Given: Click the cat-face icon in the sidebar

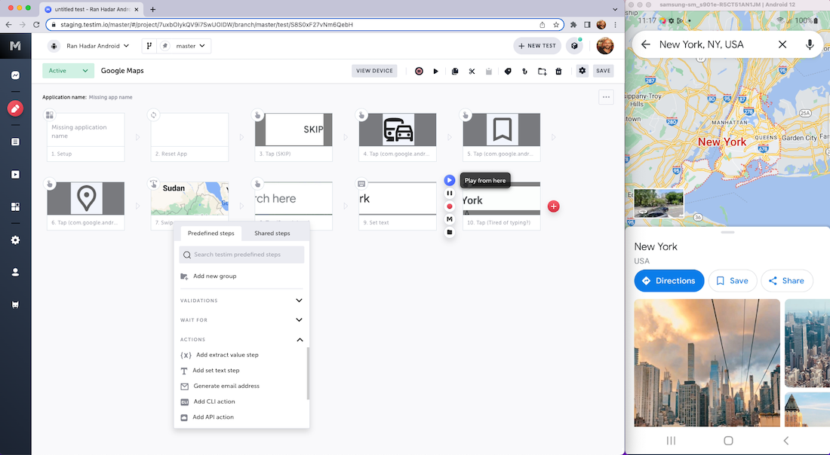Looking at the screenshot, I should point(15,305).
